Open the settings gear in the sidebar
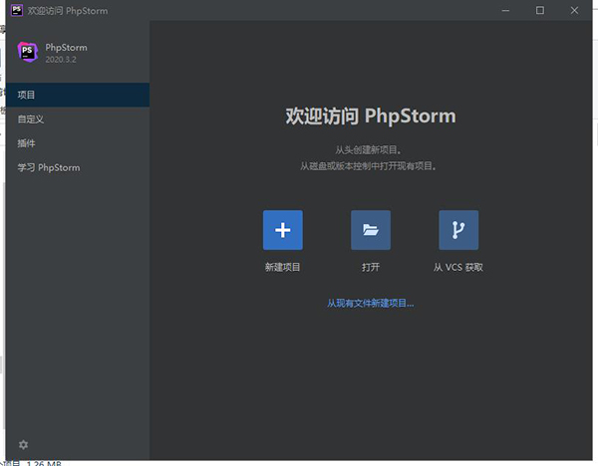 (x=23, y=445)
